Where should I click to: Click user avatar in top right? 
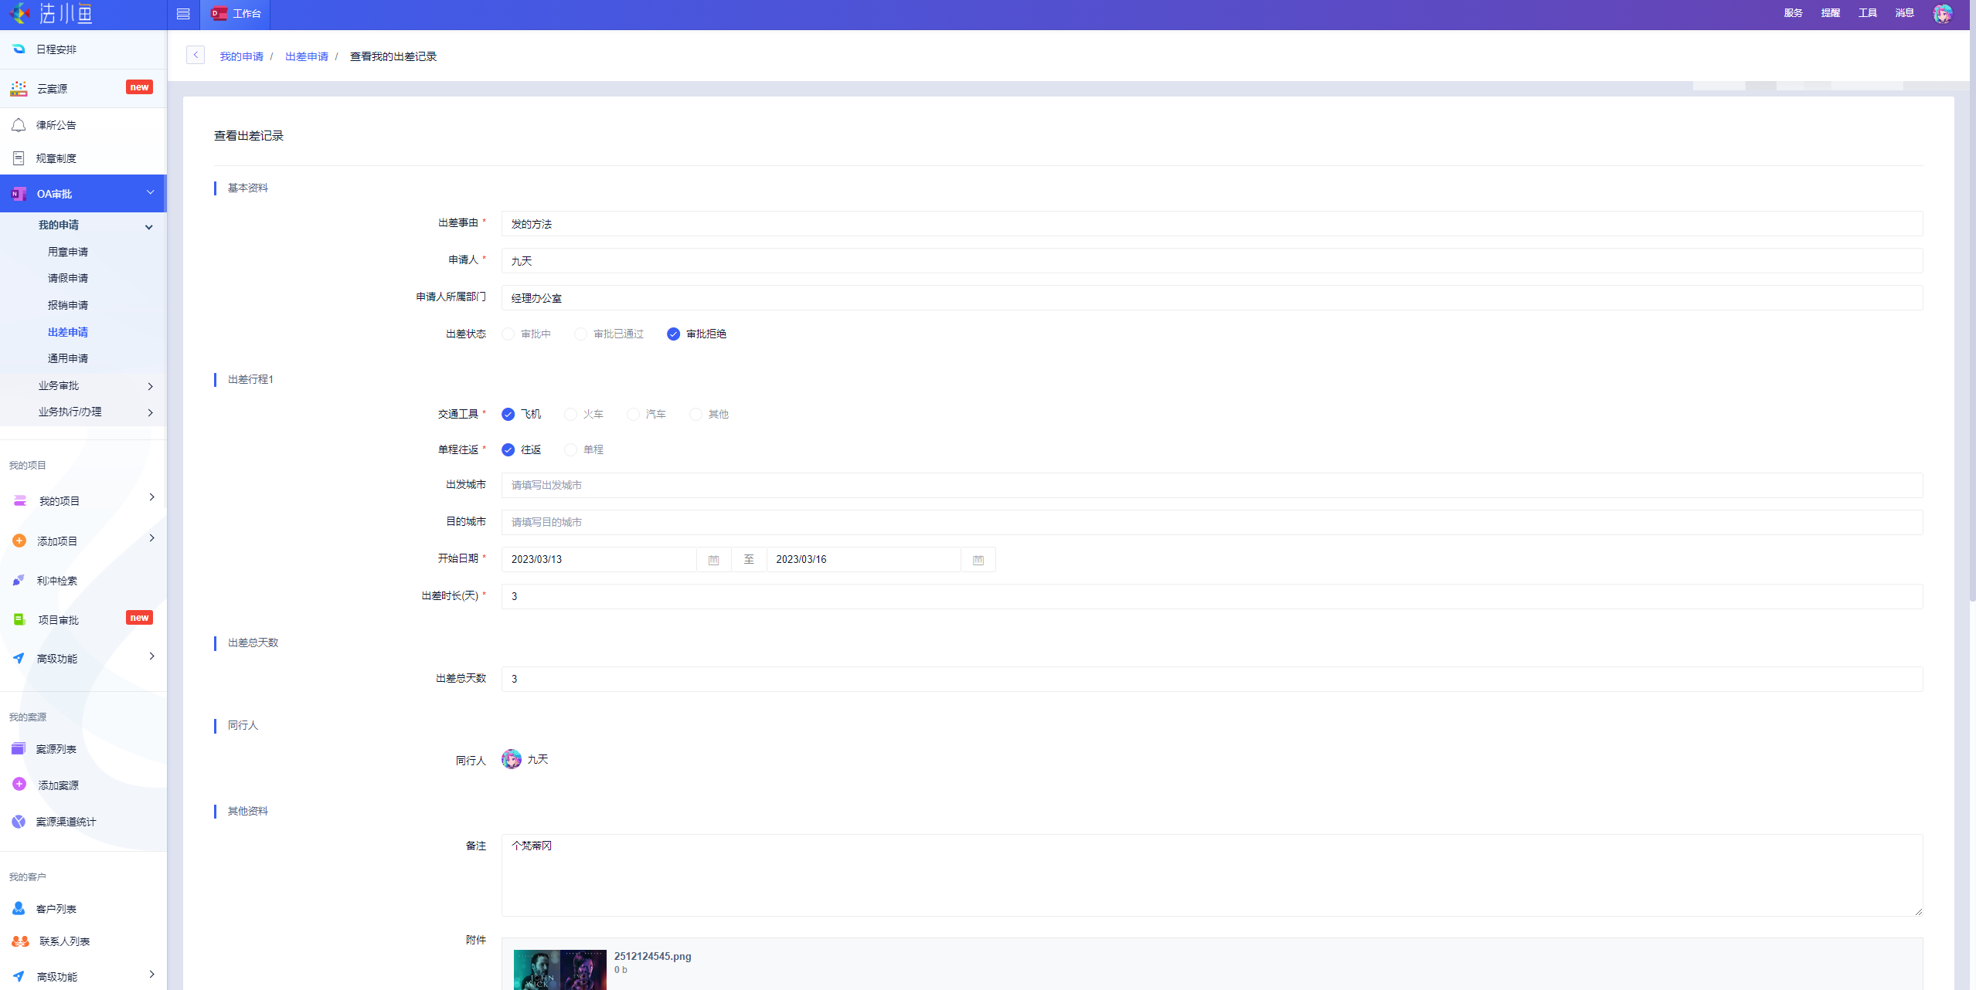point(1942,13)
